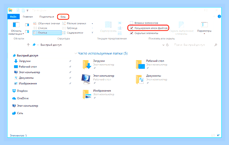Click the Элементов: 5 status text

point(18,135)
